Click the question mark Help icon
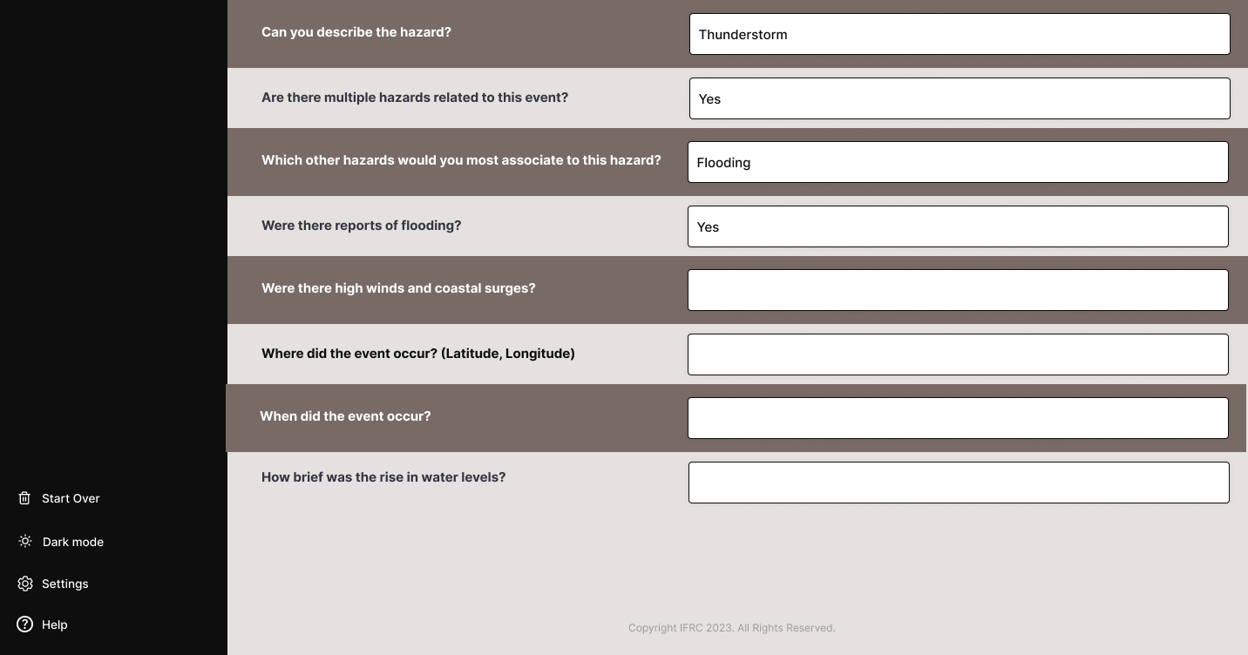The height and width of the screenshot is (655, 1248). click(x=24, y=625)
